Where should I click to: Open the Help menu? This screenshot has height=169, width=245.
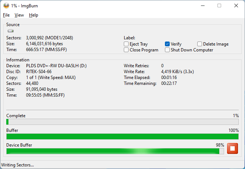click(x=33, y=15)
